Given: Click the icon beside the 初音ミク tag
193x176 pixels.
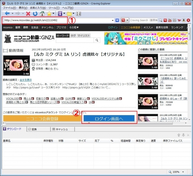Looking at the screenshot, I should click(47, 99).
